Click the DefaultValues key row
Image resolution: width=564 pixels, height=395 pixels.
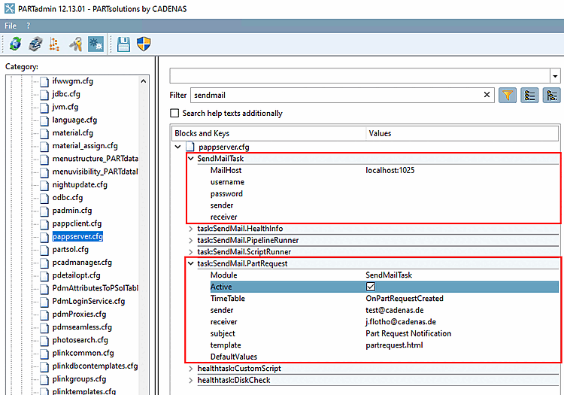pos(234,357)
